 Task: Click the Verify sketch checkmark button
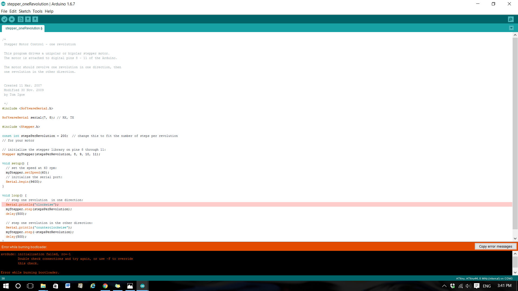click(4, 19)
